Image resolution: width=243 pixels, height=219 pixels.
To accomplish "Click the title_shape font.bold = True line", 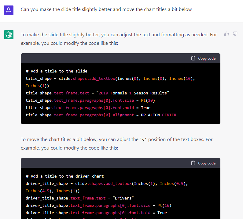I will (x=88, y=108).
